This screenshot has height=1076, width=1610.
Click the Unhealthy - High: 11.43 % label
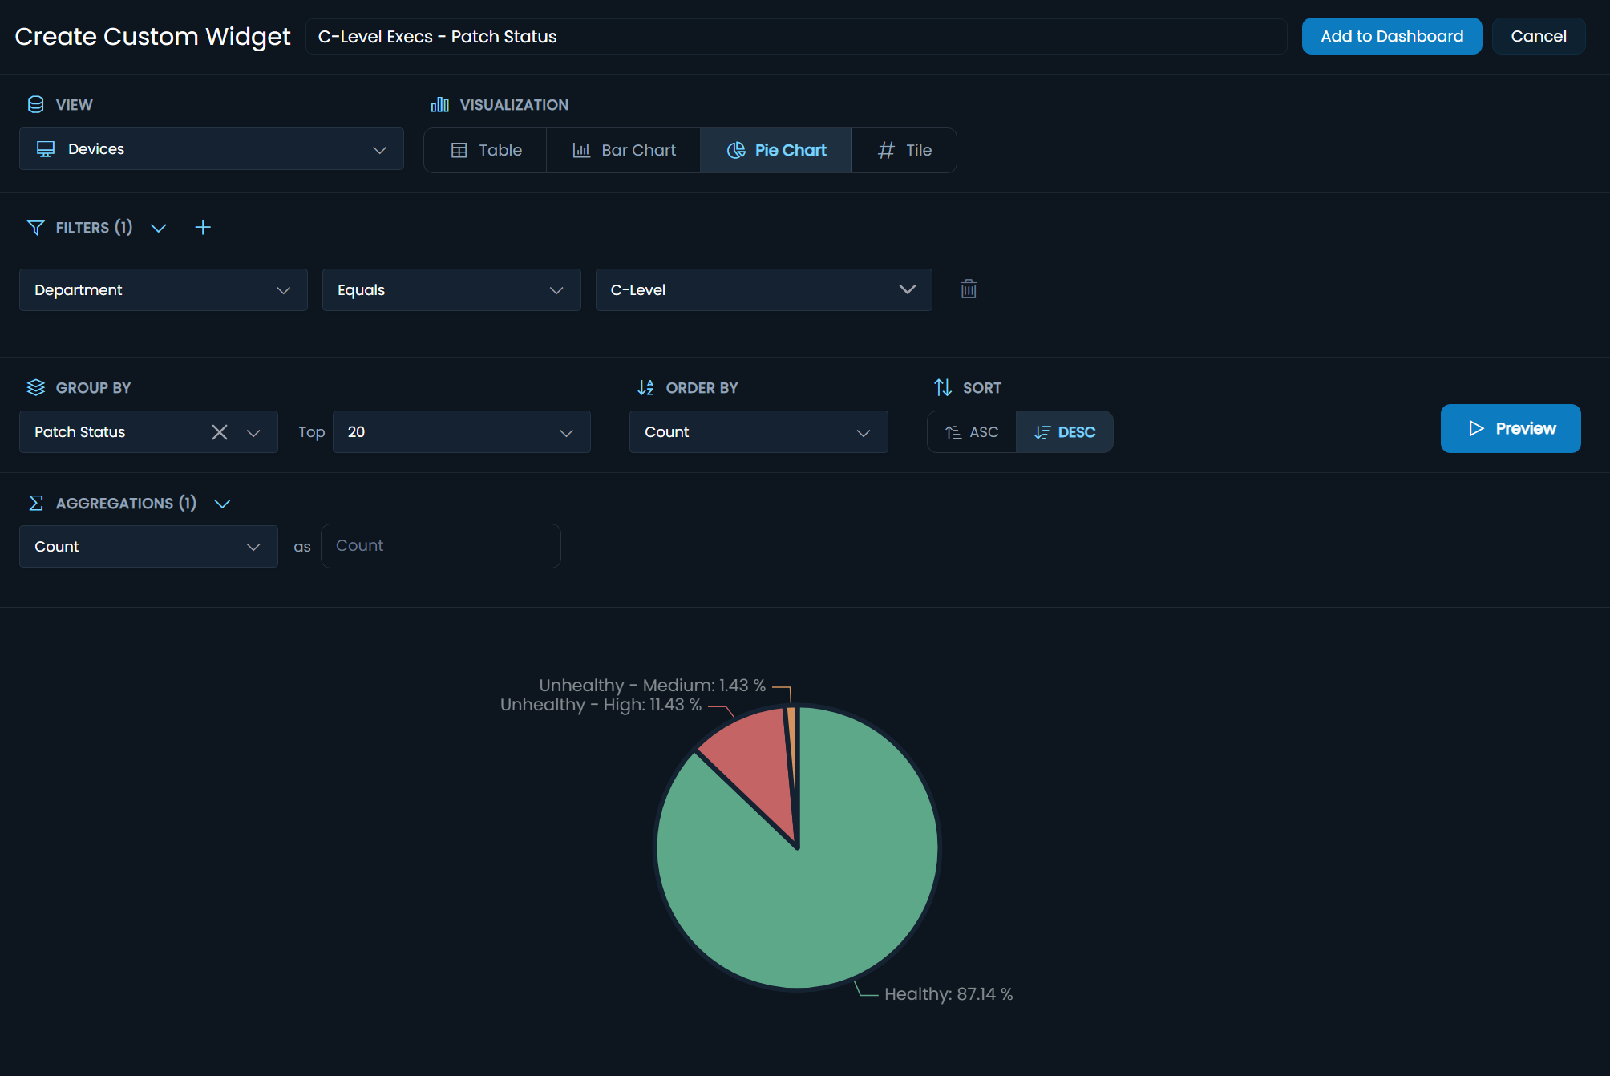click(601, 705)
